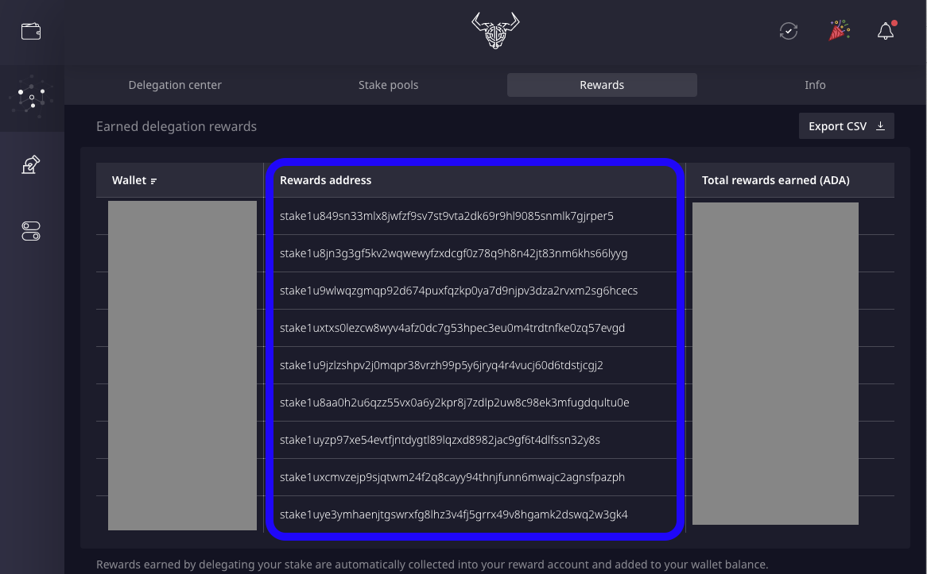The height and width of the screenshot is (574, 927).
Task: Open the voting ballot icon in sidebar
Action: coord(31,165)
